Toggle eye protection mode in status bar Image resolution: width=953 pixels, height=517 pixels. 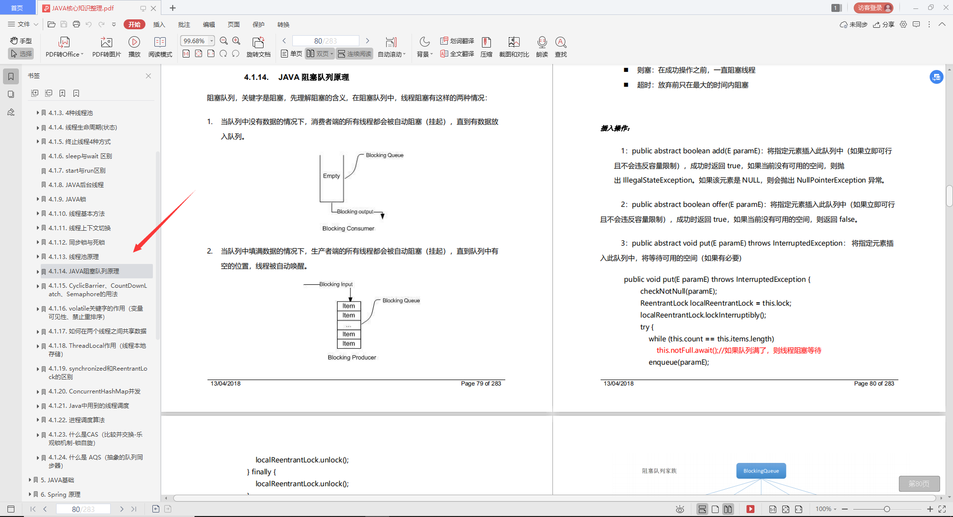(679, 509)
